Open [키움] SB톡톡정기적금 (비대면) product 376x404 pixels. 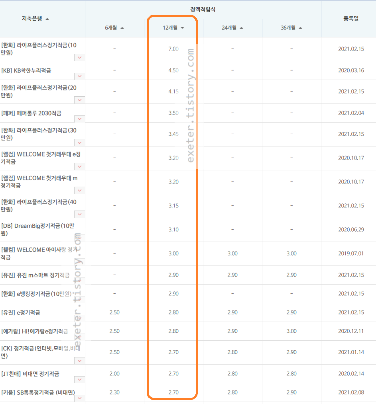38,392
